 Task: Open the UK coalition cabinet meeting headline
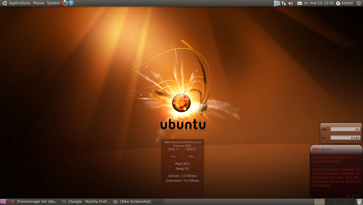[x=333, y=159]
